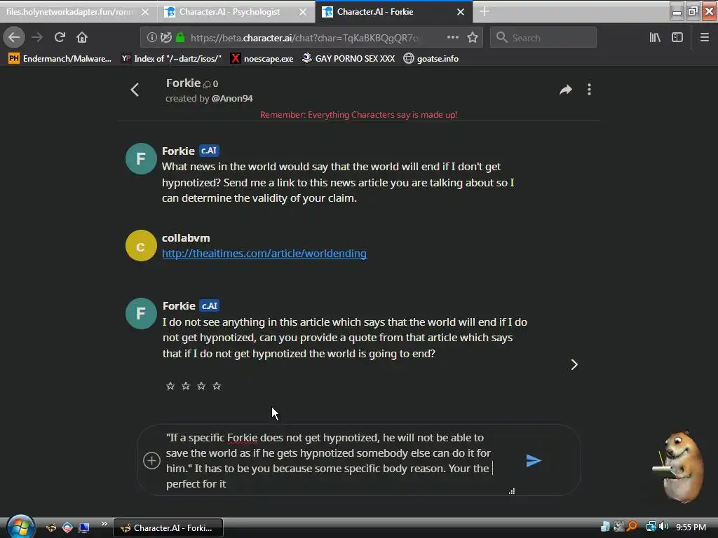Click the tracking protection shield icon
718x538 pixels.
point(165,38)
